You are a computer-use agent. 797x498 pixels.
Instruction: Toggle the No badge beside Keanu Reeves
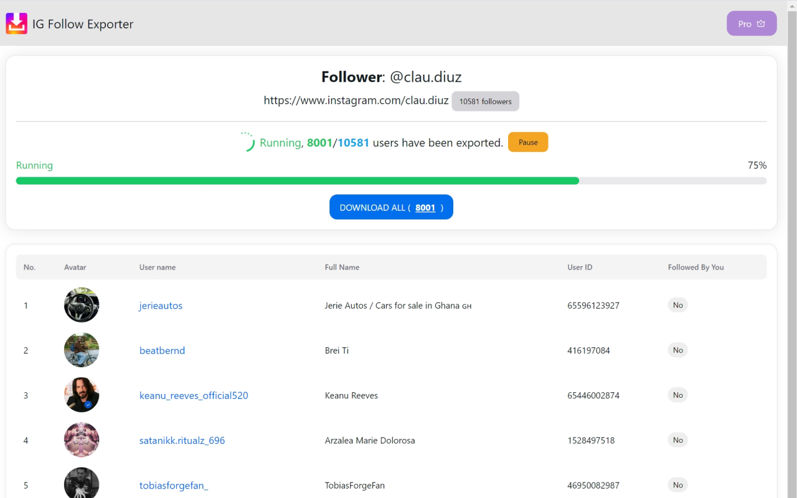point(677,395)
